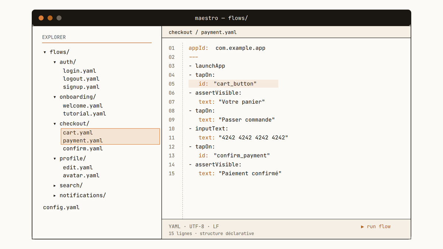Collapse the checkout/ folder arrow
The height and width of the screenshot is (249, 443).
(55, 124)
